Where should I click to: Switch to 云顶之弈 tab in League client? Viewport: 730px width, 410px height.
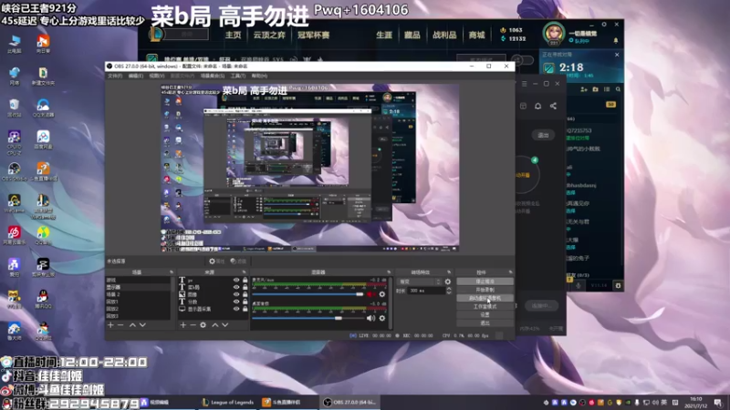(269, 35)
